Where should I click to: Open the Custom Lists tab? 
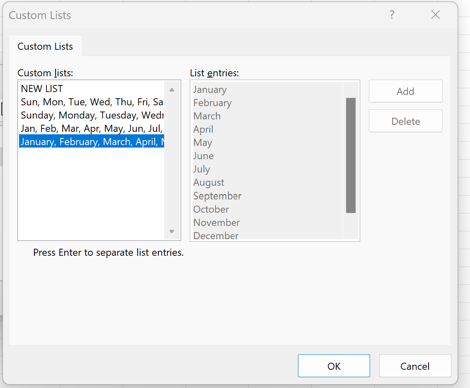click(x=45, y=46)
